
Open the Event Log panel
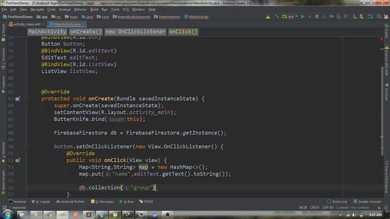pos(337,201)
